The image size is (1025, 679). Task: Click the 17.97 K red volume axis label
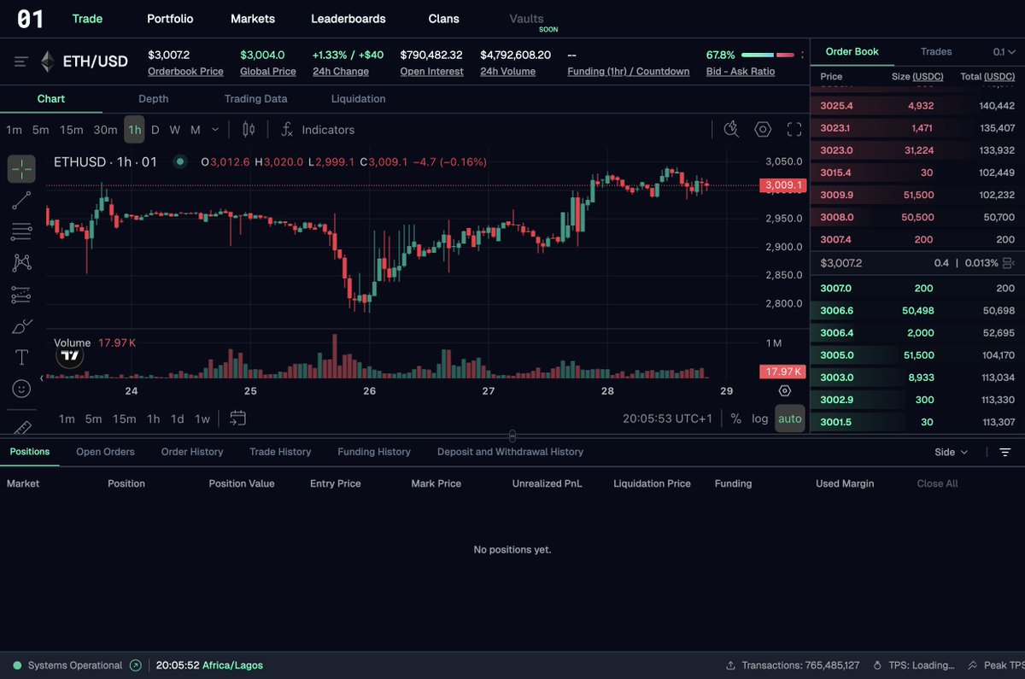[782, 372]
